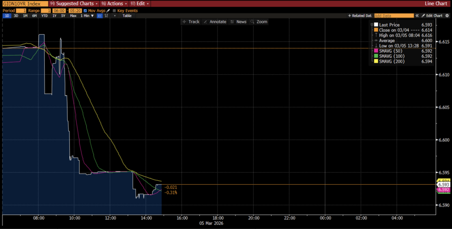Screen dimensions: 452x229
Task: Collapse the legend tree box
Action: tap(372, 24)
